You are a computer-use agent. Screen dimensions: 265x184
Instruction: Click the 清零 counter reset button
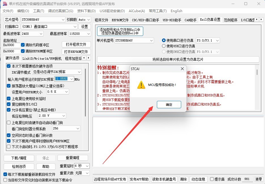pos(258,179)
